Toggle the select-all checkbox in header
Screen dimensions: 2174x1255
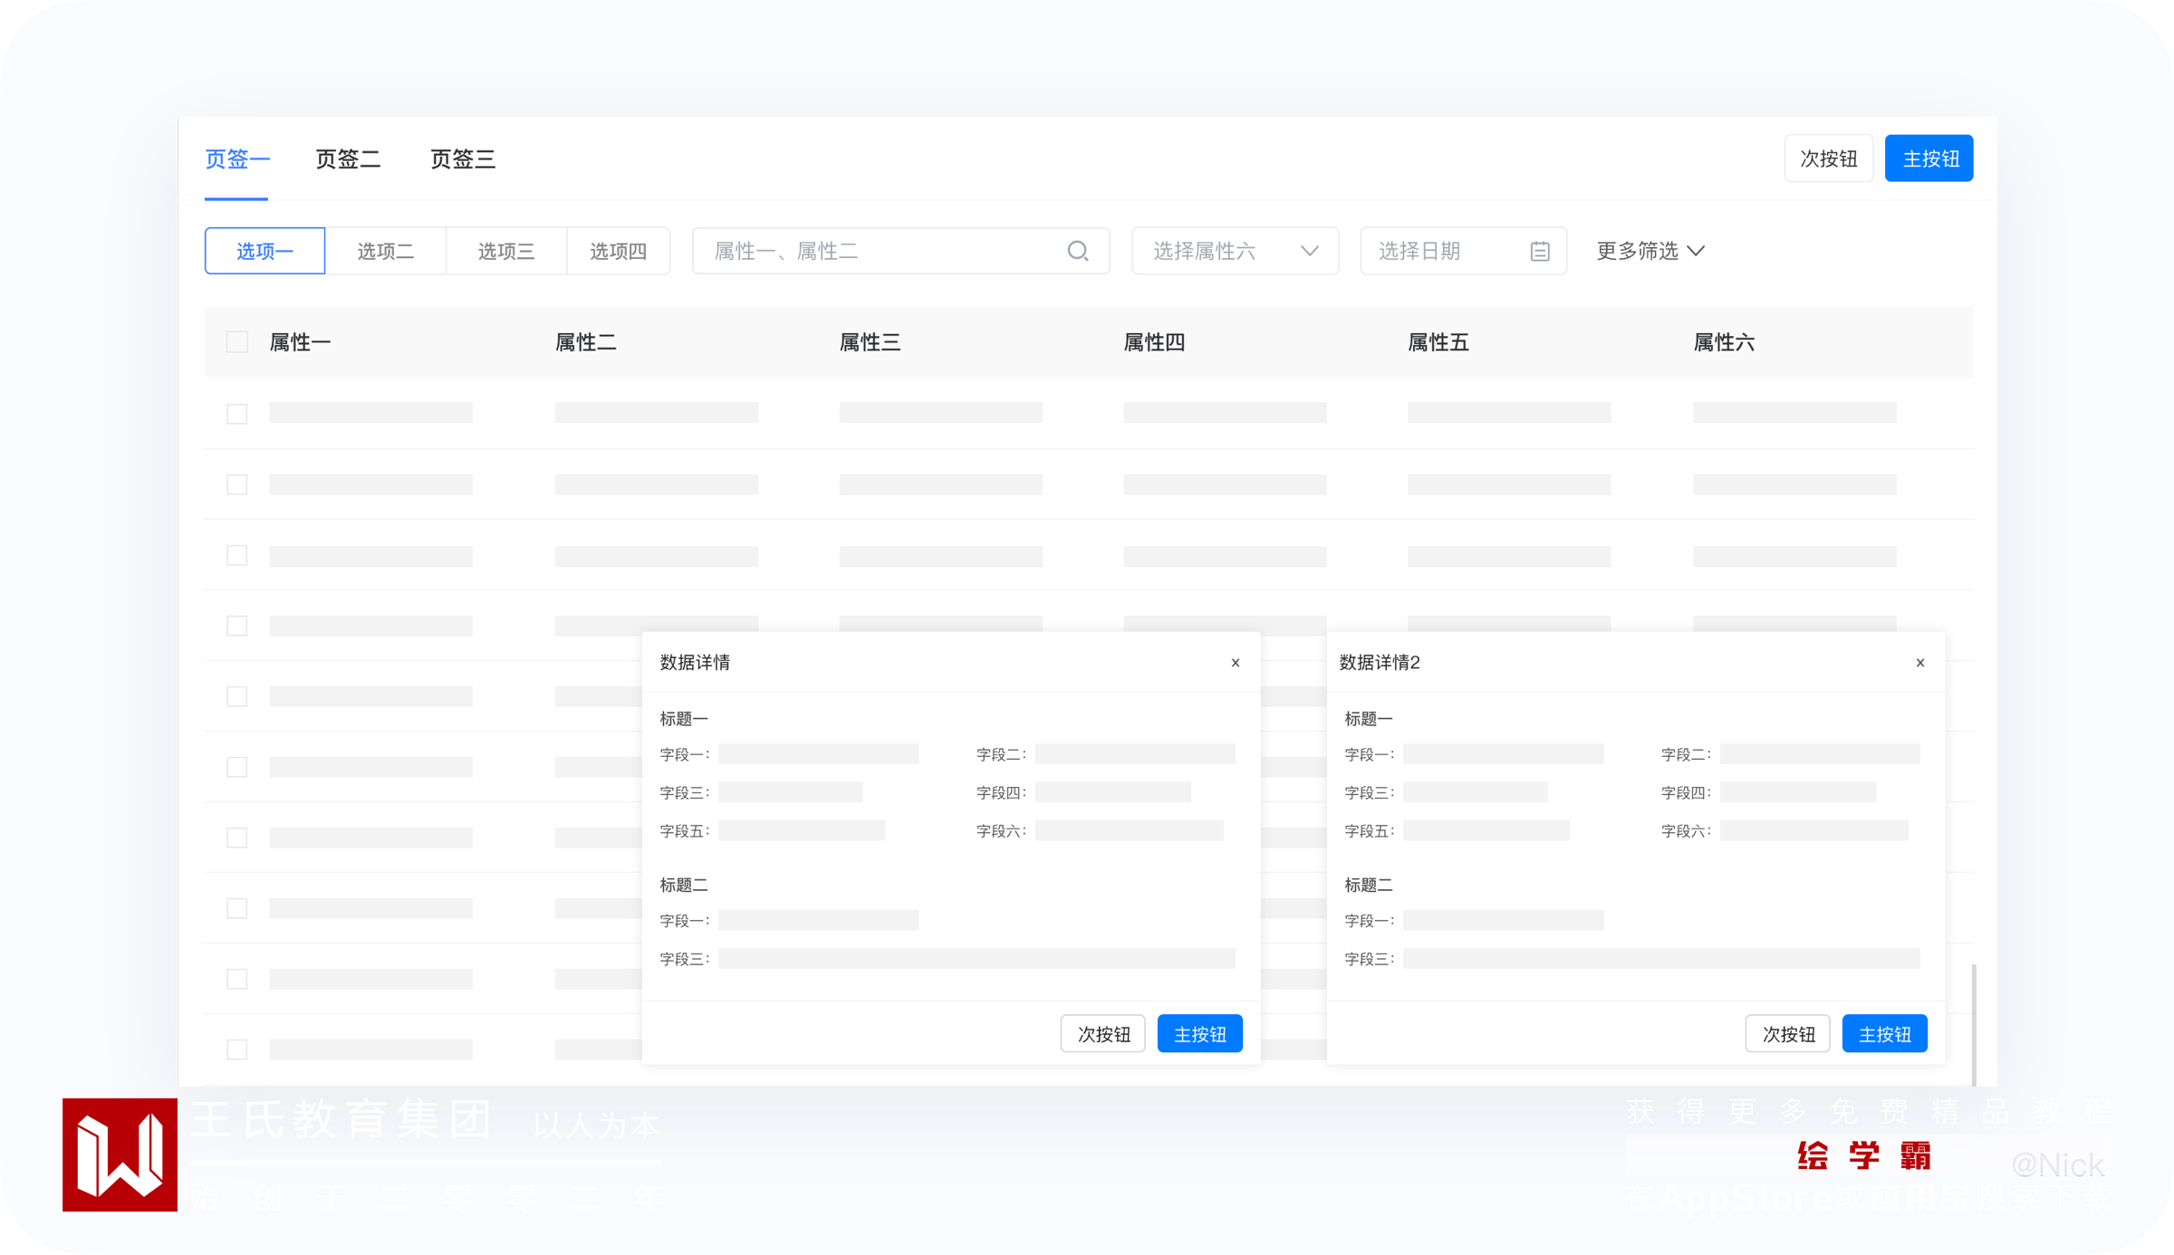coord(237,342)
